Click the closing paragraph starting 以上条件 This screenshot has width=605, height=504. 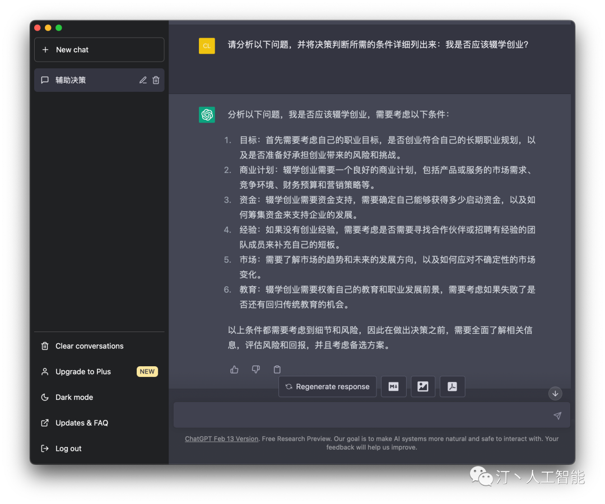click(380, 338)
